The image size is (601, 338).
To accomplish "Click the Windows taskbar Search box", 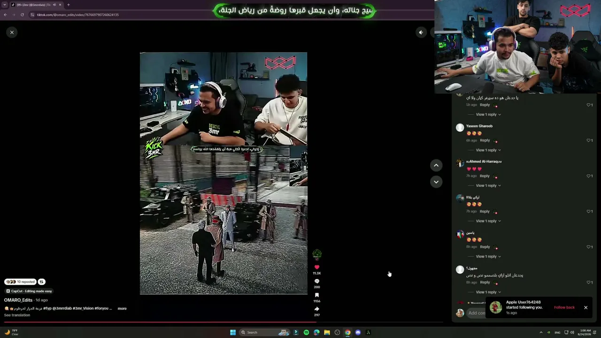I will 265,332.
